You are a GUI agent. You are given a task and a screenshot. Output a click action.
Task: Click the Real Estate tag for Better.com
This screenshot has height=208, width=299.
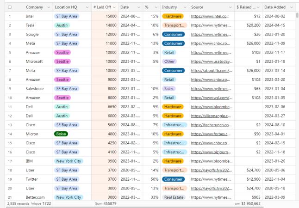(174, 197)
